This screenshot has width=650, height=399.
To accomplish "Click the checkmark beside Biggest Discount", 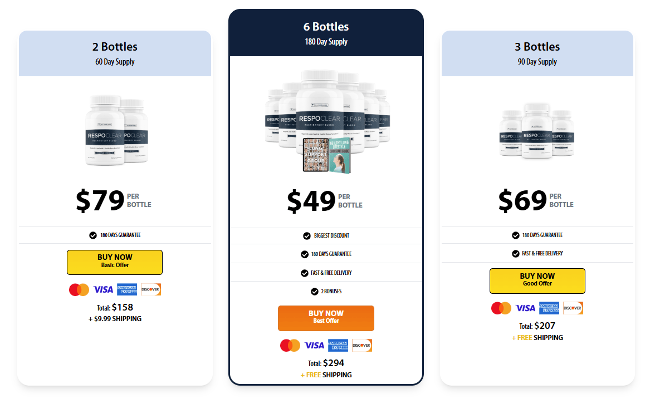I will [x=307, y=236].
